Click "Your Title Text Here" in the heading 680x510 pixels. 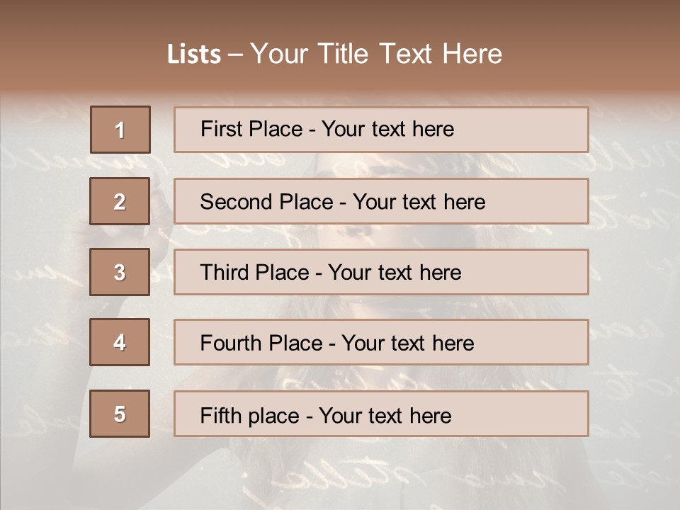(x=376, y=55)
